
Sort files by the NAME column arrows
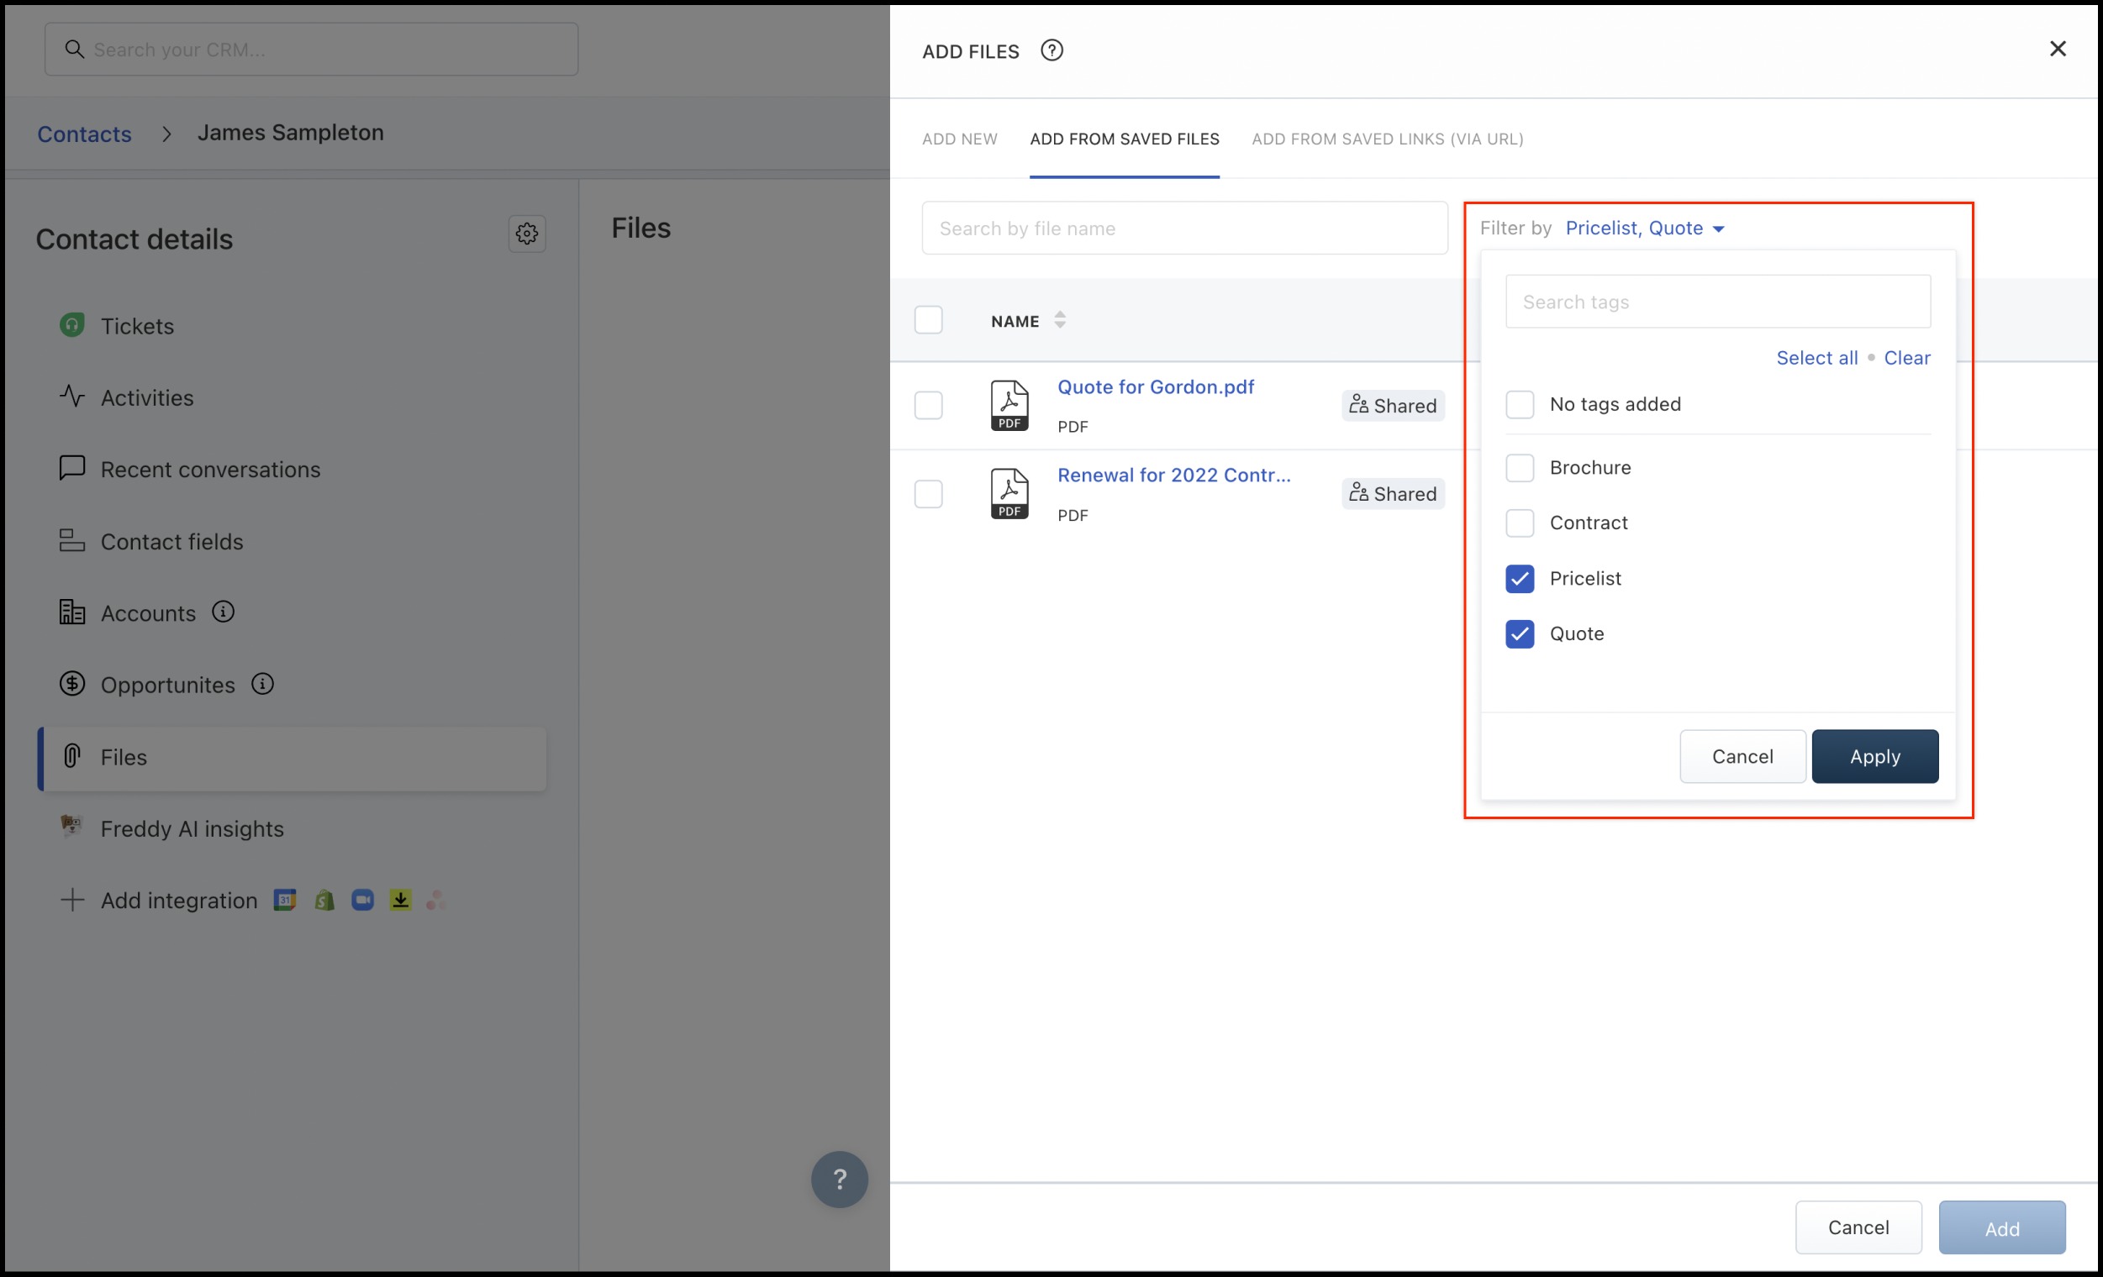[x=1059, y=320]
